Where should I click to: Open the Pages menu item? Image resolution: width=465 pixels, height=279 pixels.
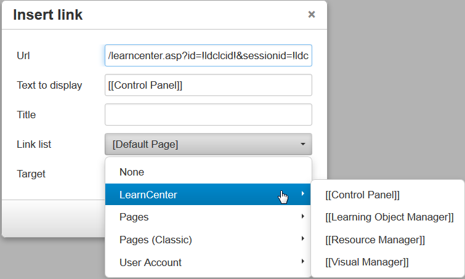point(134,217)
